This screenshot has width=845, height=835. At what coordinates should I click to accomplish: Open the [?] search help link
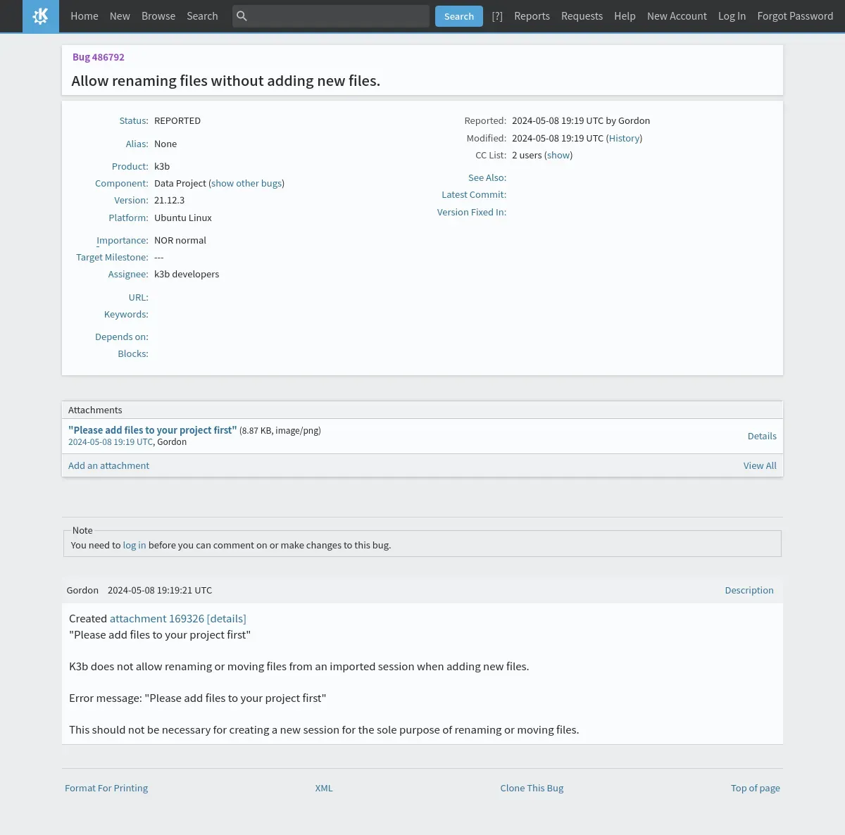(x=497, y=15)
